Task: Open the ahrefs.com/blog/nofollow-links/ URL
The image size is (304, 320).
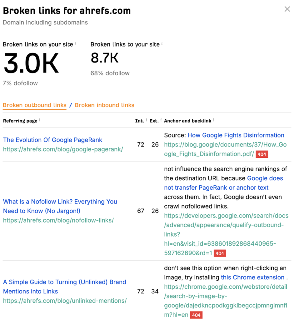Action: pyautogui.click(x=58, y=220)
